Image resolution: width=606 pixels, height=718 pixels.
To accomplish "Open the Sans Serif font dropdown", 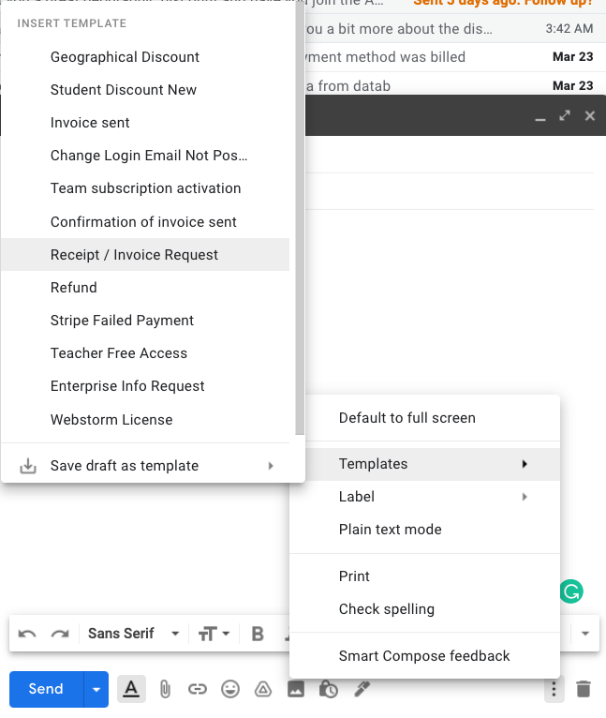I will coord(133,634).
